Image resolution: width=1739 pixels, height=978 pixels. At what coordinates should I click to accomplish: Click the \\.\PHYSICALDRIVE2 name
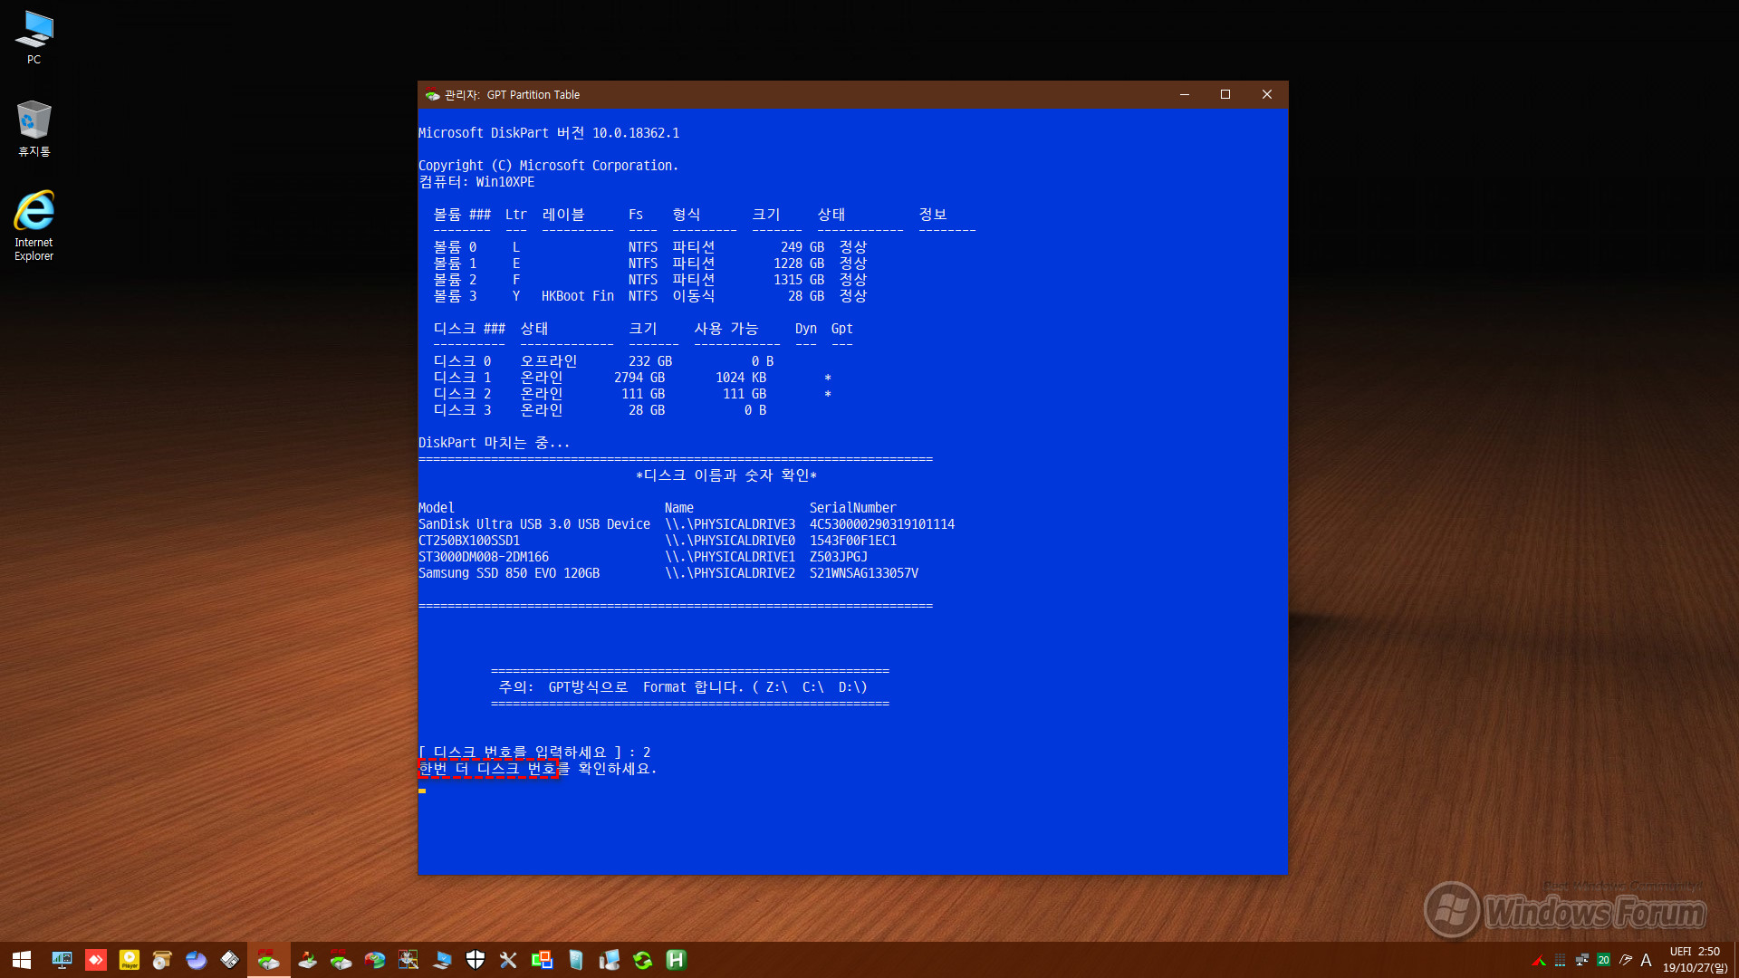point(730,573)
